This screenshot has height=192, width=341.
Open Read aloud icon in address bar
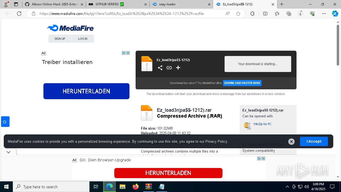pos(228,14)
